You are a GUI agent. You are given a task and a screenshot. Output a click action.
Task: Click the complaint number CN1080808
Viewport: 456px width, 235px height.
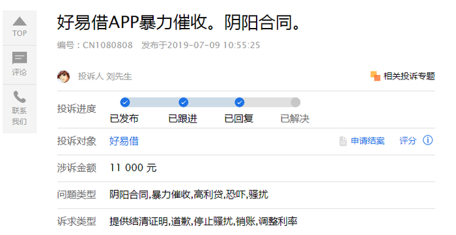pos(107,46)
